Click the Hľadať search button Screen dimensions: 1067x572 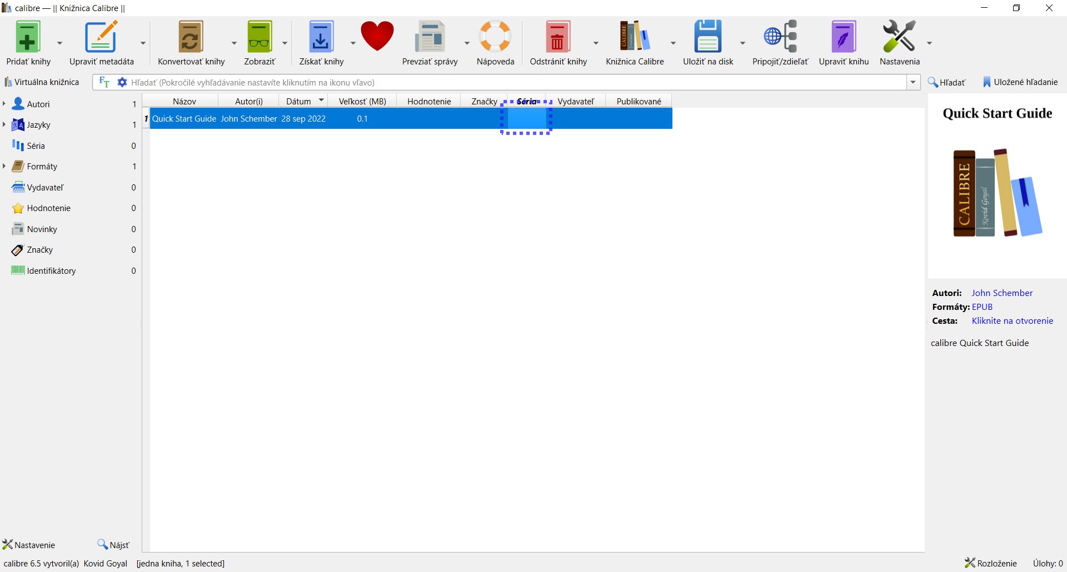[x=947, y=82]
